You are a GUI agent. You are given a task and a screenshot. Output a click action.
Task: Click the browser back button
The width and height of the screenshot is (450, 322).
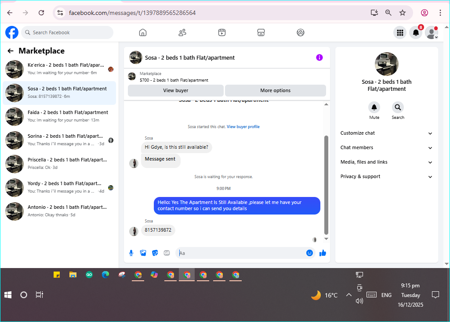10,13
